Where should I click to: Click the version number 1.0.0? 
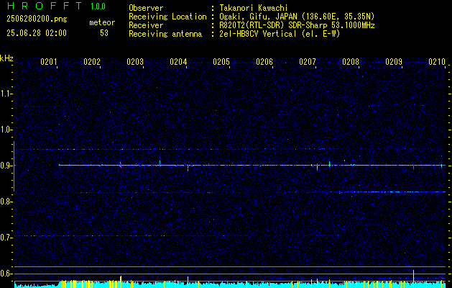(x=98, y=6)
